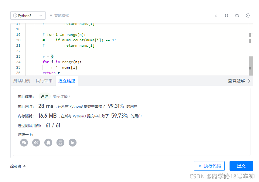
Task: Click the '16.6 MB' memory value
Action: coord(47,116)
